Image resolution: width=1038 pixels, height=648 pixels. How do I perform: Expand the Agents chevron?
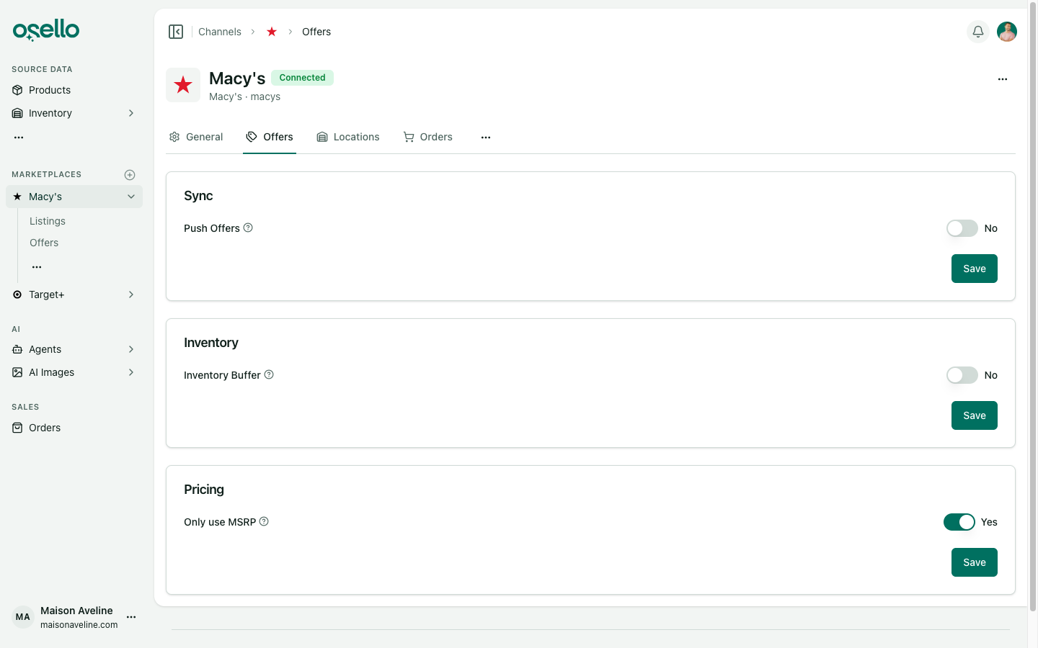pyautogui.click(x=131, y=349)
